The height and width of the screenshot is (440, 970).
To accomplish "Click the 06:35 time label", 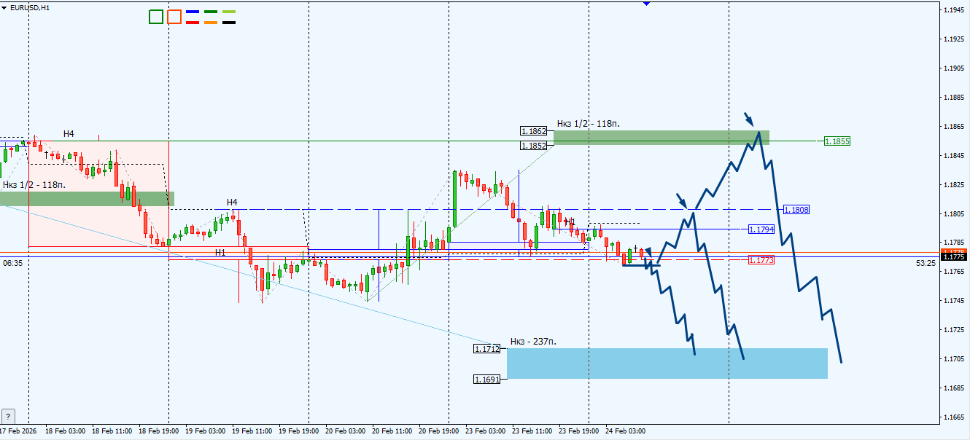I will point(12,263).
